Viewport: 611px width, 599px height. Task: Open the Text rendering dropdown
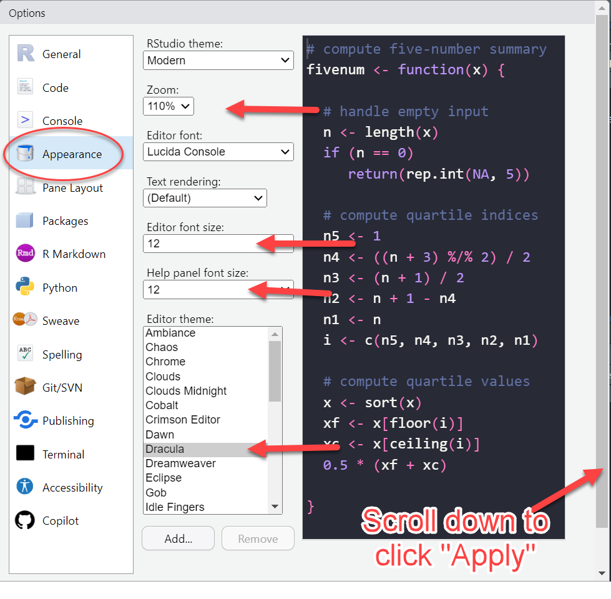205,198
